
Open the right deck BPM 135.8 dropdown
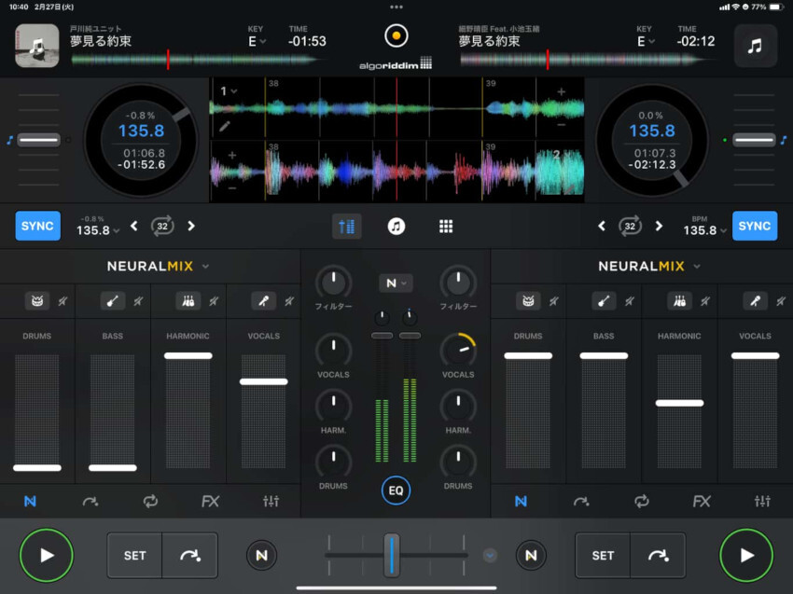click(704, 230)
